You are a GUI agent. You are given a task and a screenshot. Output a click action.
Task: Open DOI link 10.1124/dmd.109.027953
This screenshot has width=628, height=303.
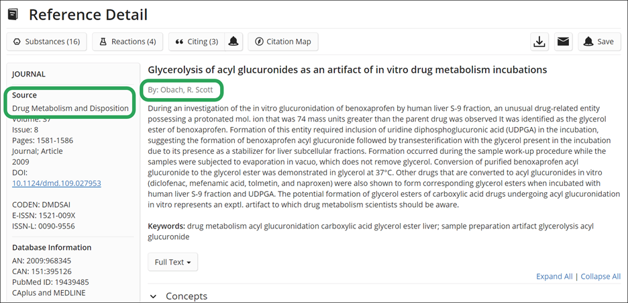[56, 183]
